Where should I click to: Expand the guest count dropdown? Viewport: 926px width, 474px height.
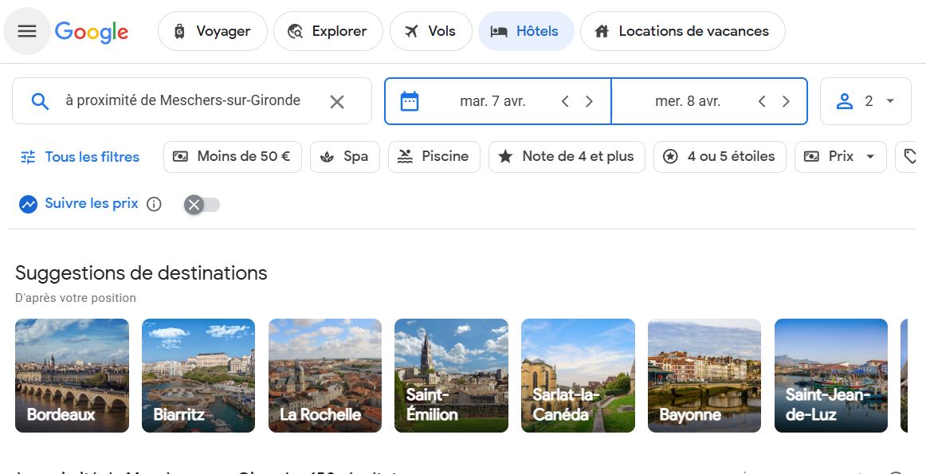865,101
